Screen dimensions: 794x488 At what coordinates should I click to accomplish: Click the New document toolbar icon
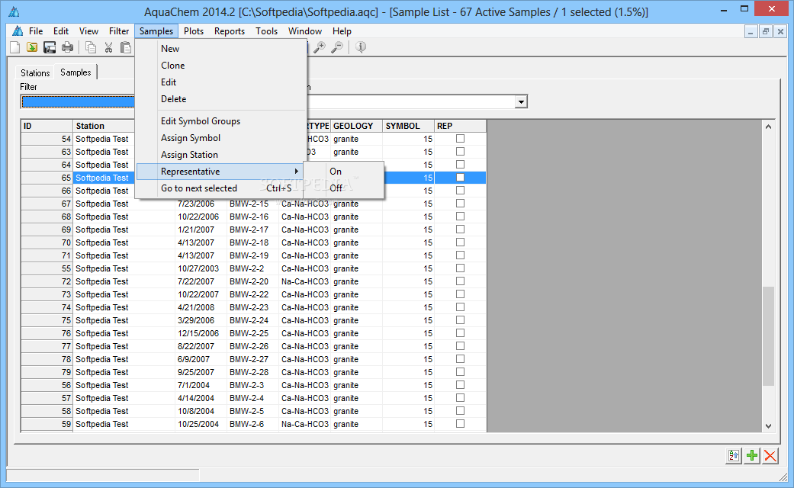coord(15,47)
